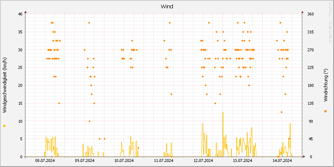Viewport: 334px width, 167px height.
Task: Click the date label 09.07.2024
Action: [x=85, y=160]
